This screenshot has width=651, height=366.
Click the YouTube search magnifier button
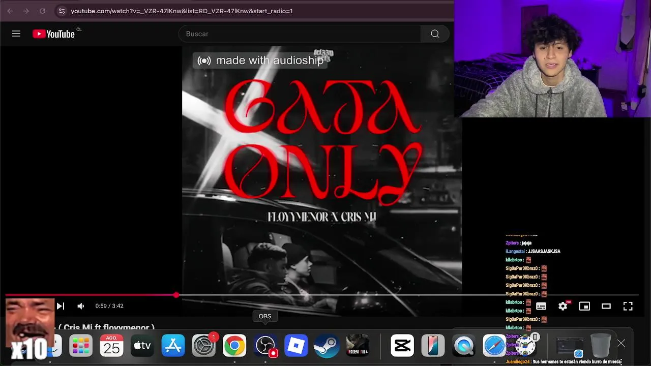[x=435, y=34]
